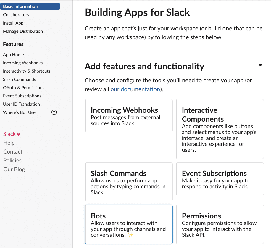Open the our documentation link
Viewport: 271px width, 248px height.
135,89
